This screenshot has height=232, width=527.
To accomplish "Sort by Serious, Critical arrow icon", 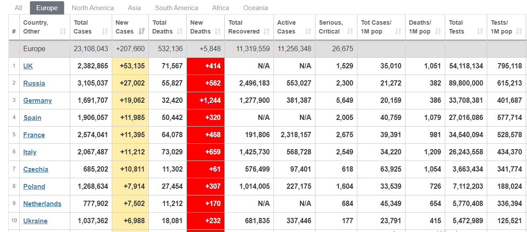I will coord(350,31).
